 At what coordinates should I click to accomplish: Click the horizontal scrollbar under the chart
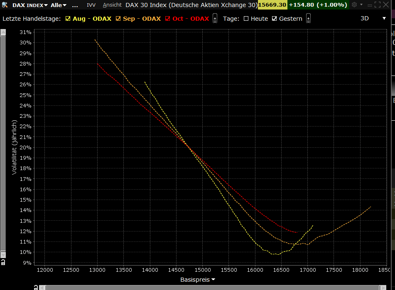(x=208, y=287)
